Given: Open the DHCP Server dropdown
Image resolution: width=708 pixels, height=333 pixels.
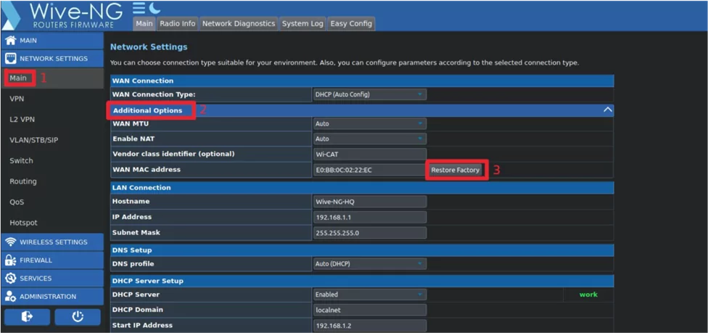Looking at the screenshot, I should [x=369, y=295].
